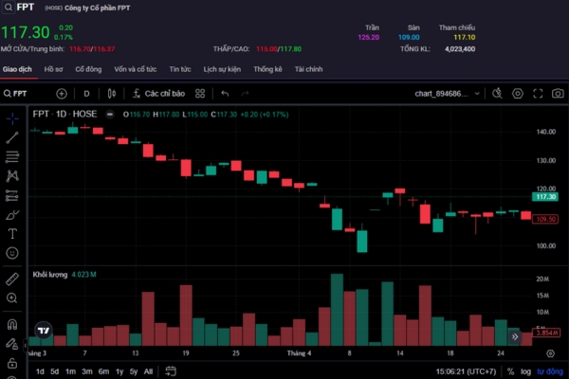Set range to 1d
This screenshot has width=569, height=379.
(40, 371)
